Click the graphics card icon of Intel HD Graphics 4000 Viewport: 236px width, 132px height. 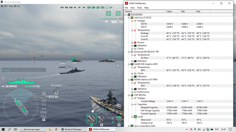coord(132,64)
